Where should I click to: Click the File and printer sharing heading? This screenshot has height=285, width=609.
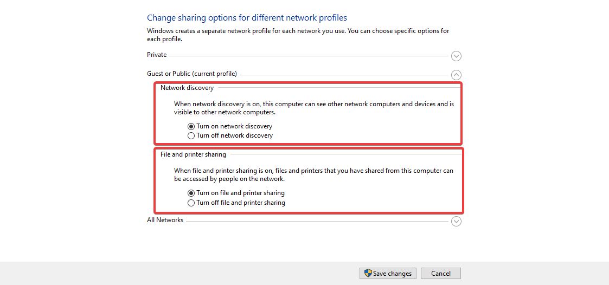click(x=193, y=154)
